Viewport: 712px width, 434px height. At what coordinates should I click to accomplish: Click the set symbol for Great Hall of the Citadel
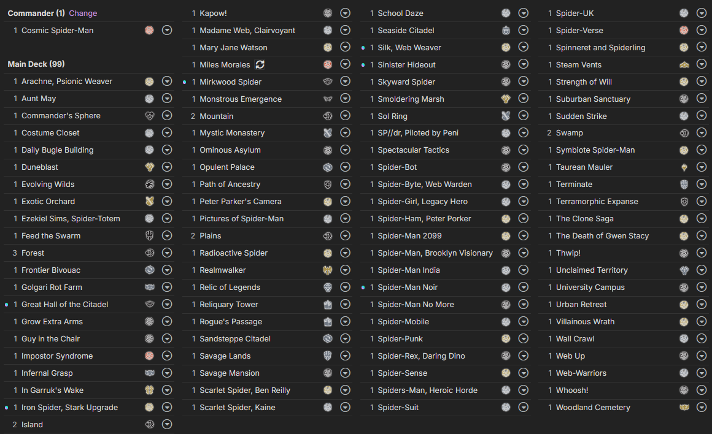click(x=149, y=304)
